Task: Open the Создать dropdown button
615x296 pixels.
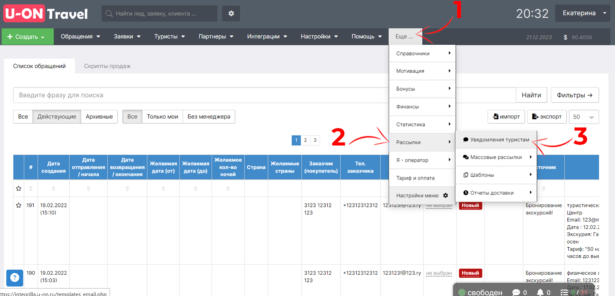Action: coord(27,37)
